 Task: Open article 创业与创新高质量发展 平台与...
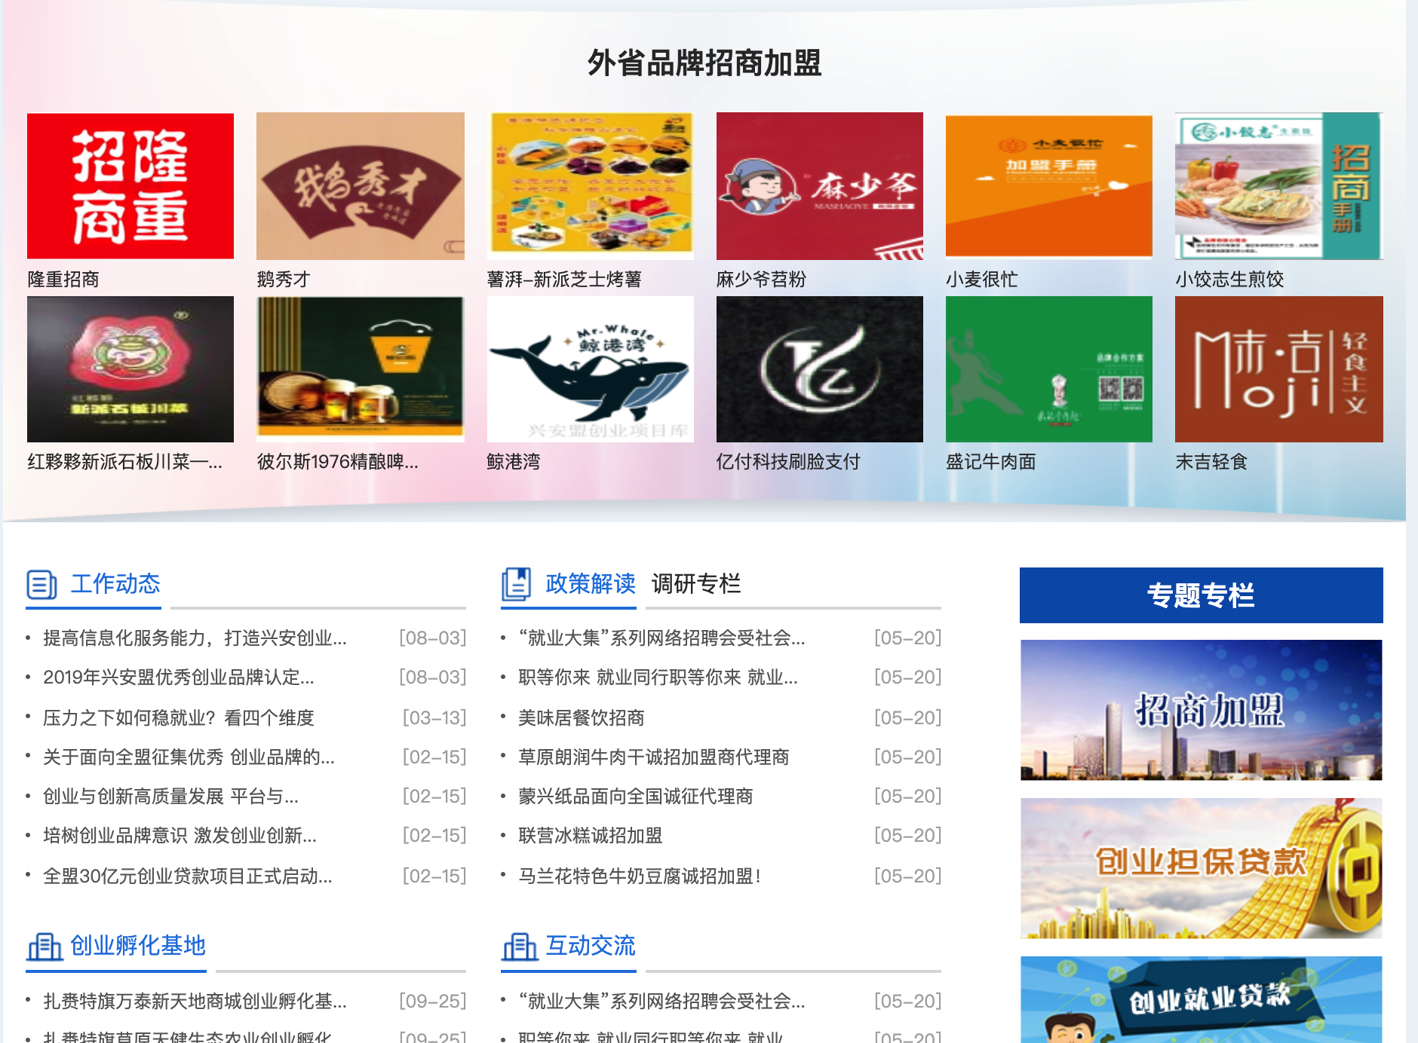(170, 797)
